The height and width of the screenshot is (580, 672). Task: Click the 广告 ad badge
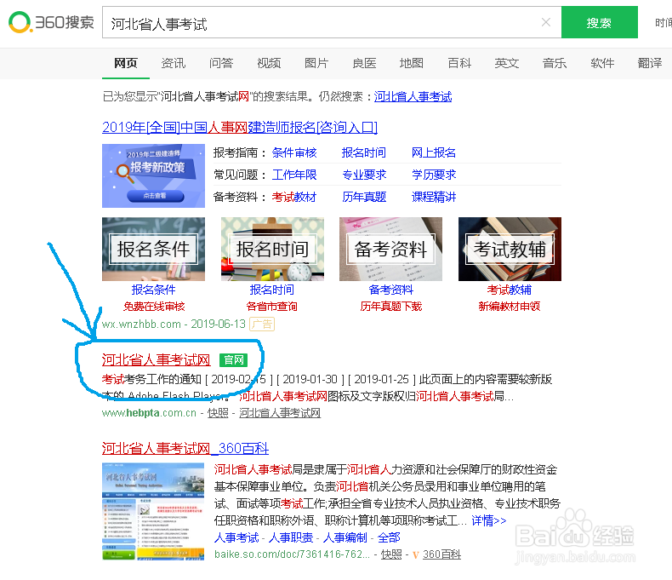[262, 324]
